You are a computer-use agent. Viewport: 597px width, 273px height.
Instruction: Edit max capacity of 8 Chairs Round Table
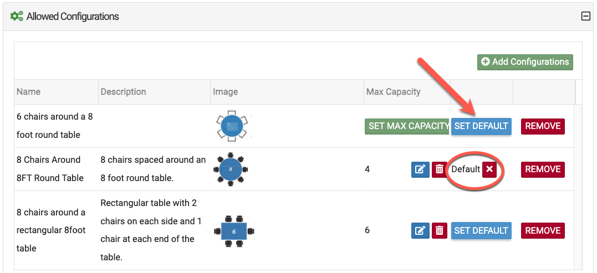pos(420,169)
